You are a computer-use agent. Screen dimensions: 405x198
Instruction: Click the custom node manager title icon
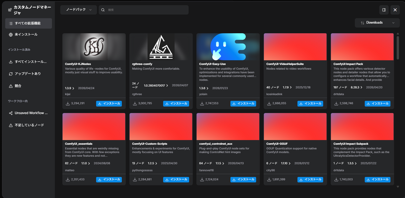tap(10, 10)
